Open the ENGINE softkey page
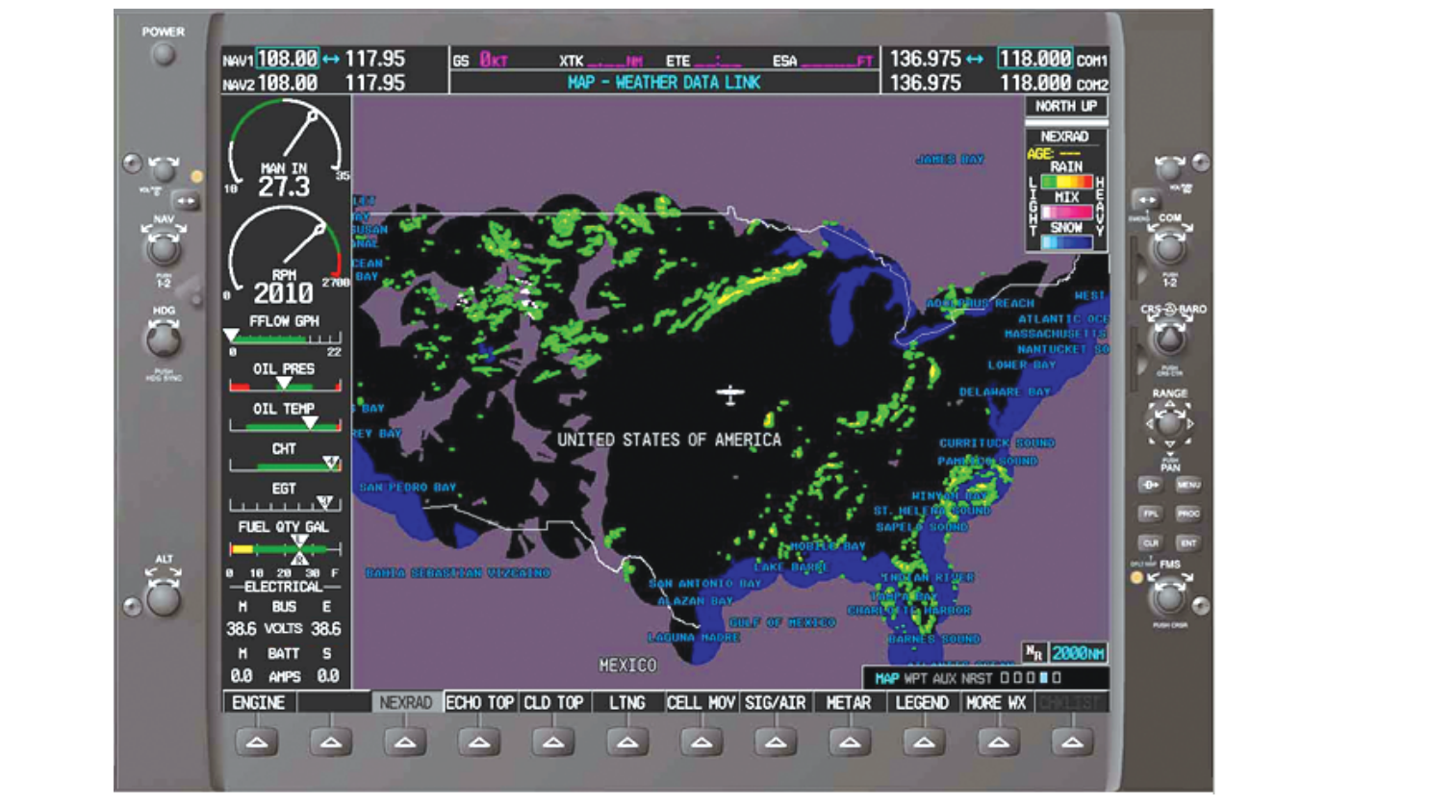Image resolution: width=1429 pixels, height=806 pixels. 259,703
